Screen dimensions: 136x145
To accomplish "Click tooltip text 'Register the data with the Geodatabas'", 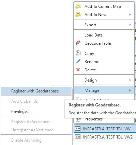I will [x=102, y=113].
